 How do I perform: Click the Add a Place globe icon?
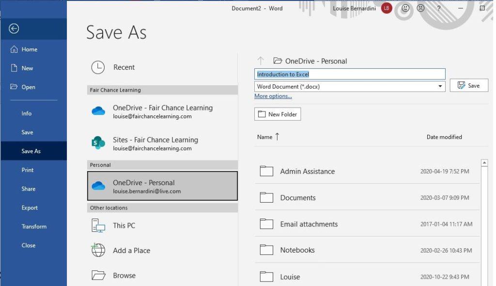click(x=98, y=250)
